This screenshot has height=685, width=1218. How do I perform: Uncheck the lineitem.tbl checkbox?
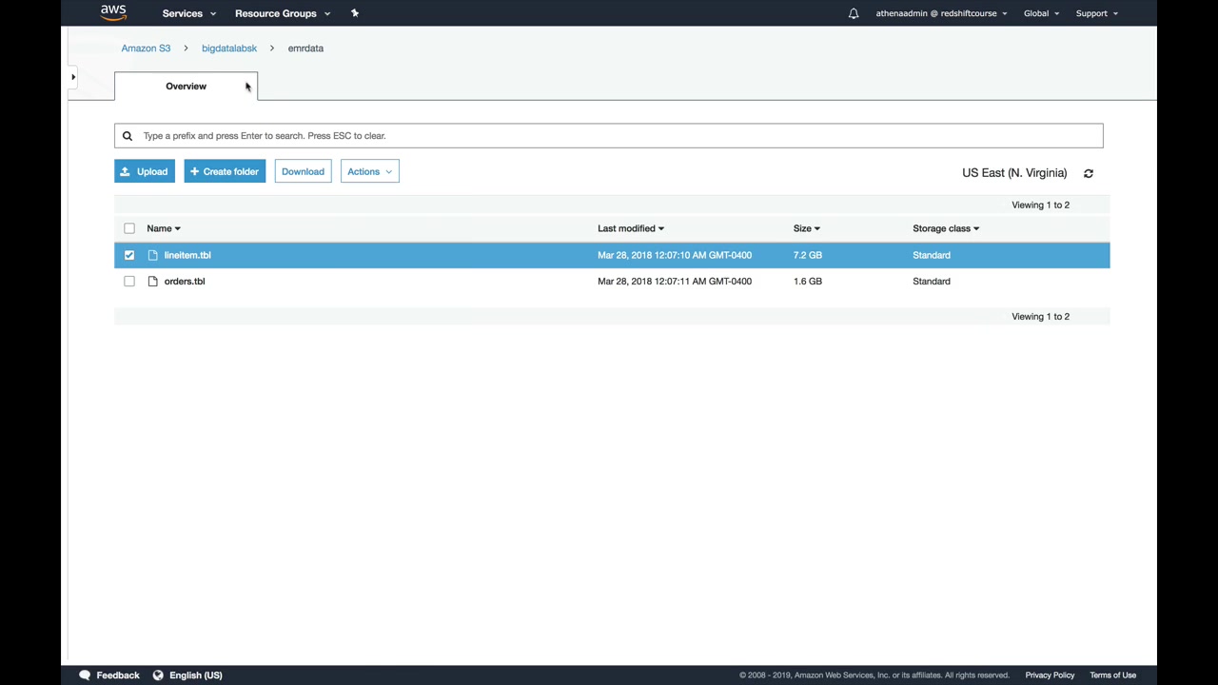(x=129, y=255)
